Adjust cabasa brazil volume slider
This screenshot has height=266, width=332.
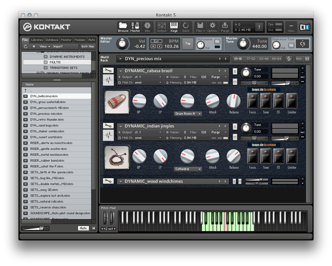pos(285,83)
